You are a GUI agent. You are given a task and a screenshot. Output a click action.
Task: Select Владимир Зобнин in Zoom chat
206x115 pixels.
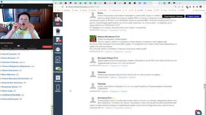[10, 87]
